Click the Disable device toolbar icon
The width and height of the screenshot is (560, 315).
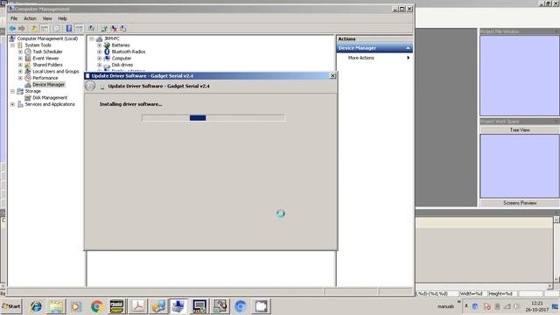coord(122,28)
